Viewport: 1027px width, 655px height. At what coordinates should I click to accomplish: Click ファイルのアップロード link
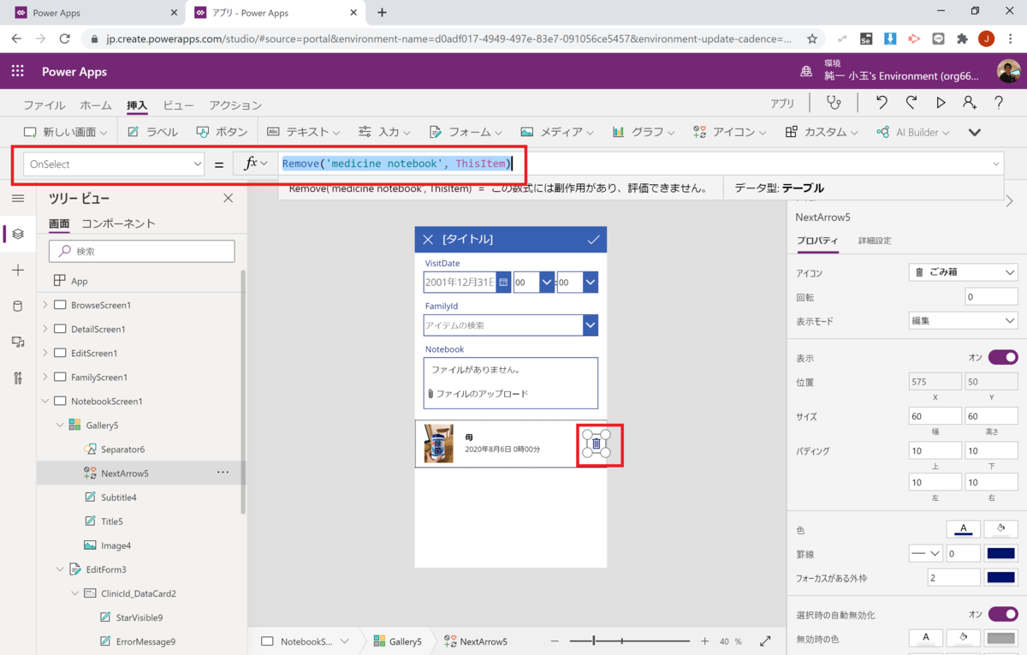(x=482, y=394)
